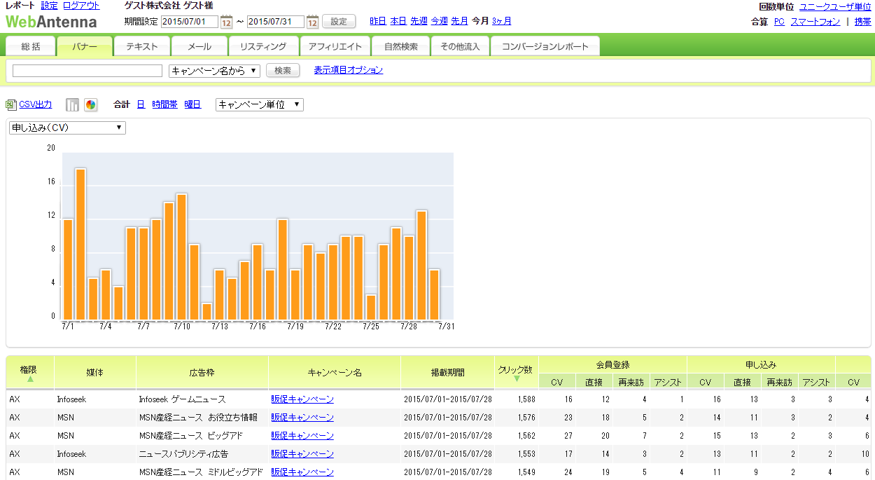Screen dimensions: 875x480
Task: Select the スマートフォン device filter
Action: (x=815, y=22)
